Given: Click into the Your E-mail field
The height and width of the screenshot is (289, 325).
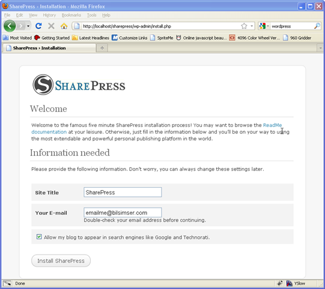Looking at the screenshot, I should (123, 213).
